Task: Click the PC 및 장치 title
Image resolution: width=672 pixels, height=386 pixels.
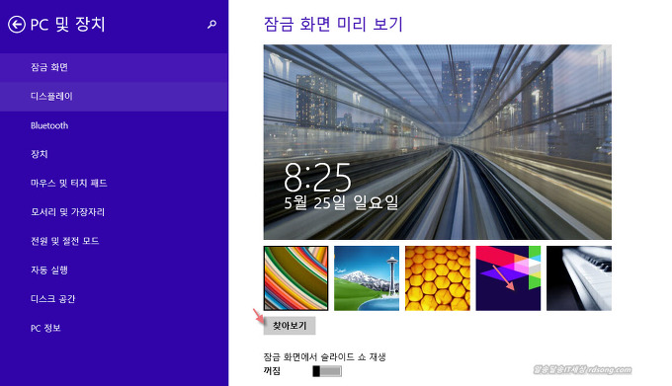Action: [68, 25]
